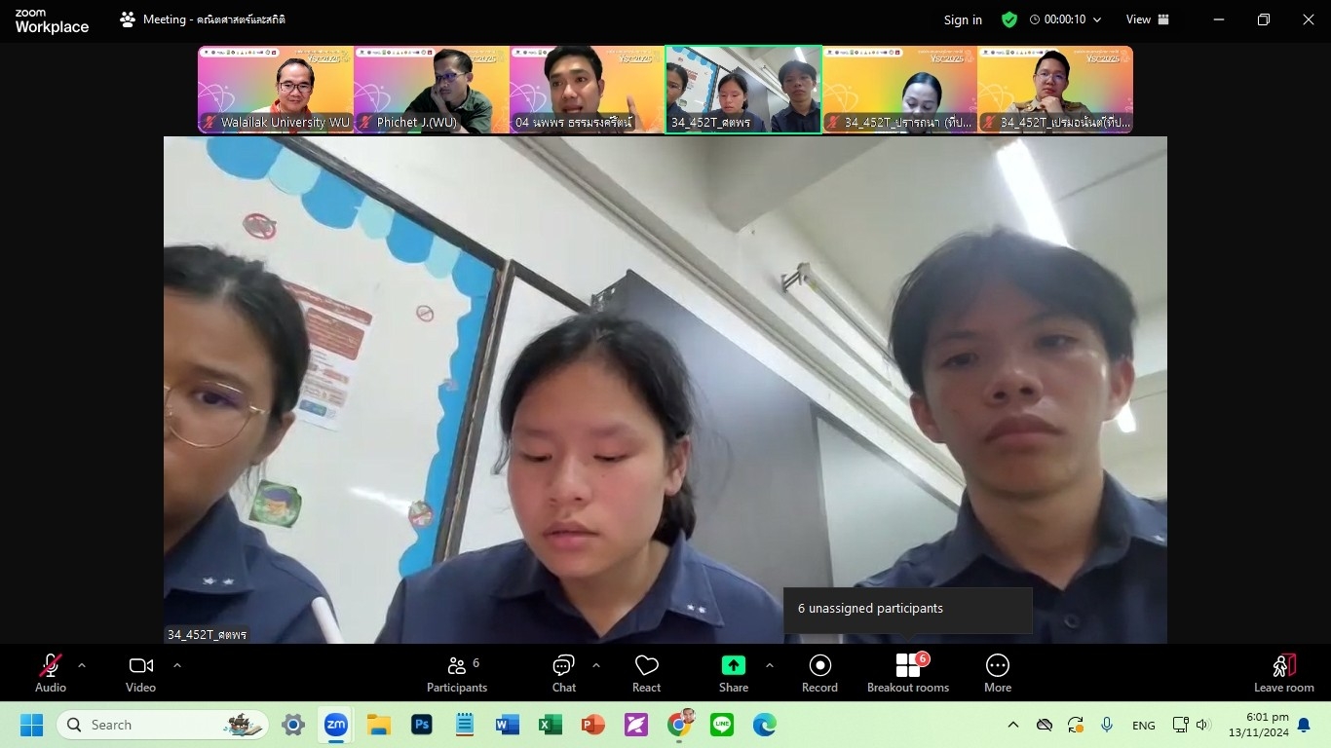The image size is (1331, 748).
Task: Expand audio settings arrow
Action: [82, 665]
